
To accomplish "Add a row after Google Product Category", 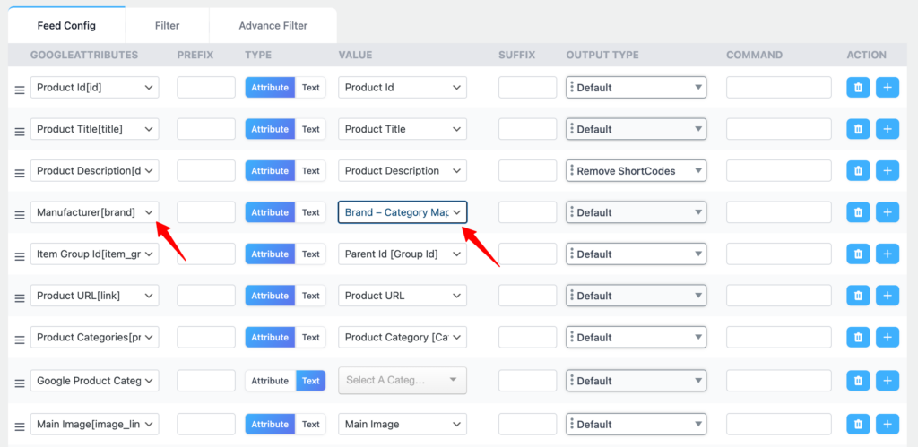I will point(887,380).
